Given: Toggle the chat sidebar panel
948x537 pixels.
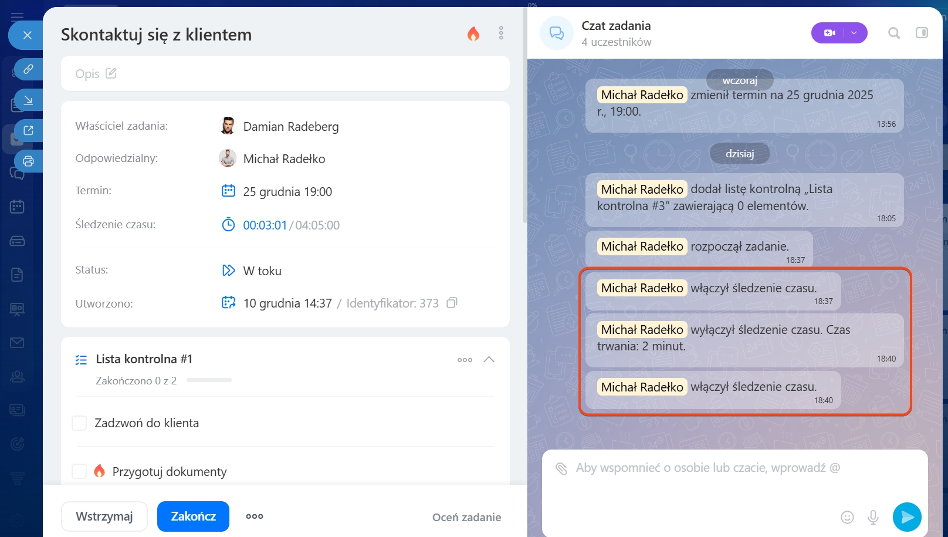Looking at the screenshot, I should [x=922, y=33].
